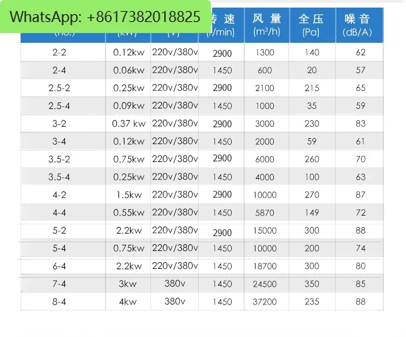Click the 74 noise value
This screenshot has width=406, height=337.
pyautogui.click(x=361, y=248)
